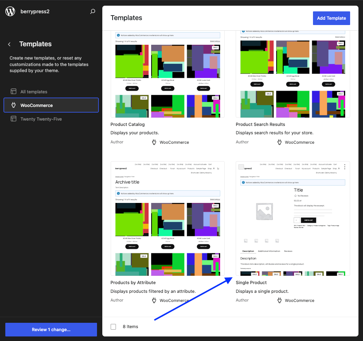The image size is (363, 341).
Task: Click the All templates layout icon
Action: click(13, 91)
